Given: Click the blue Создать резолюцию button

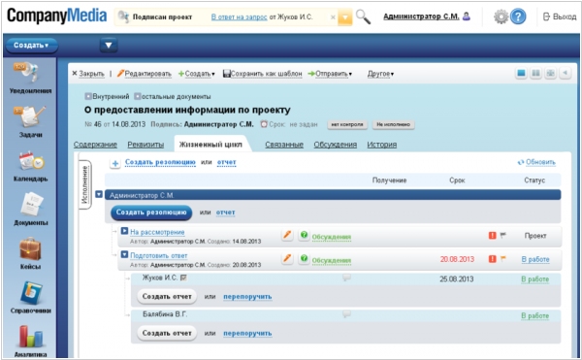Looking at the screenshot, I should 151,213.
